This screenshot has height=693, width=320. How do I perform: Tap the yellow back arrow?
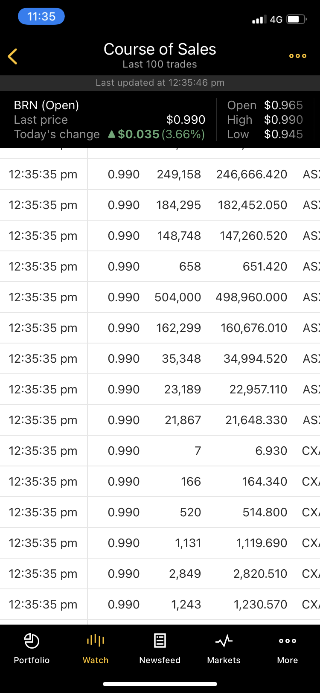tap(13, 56)
